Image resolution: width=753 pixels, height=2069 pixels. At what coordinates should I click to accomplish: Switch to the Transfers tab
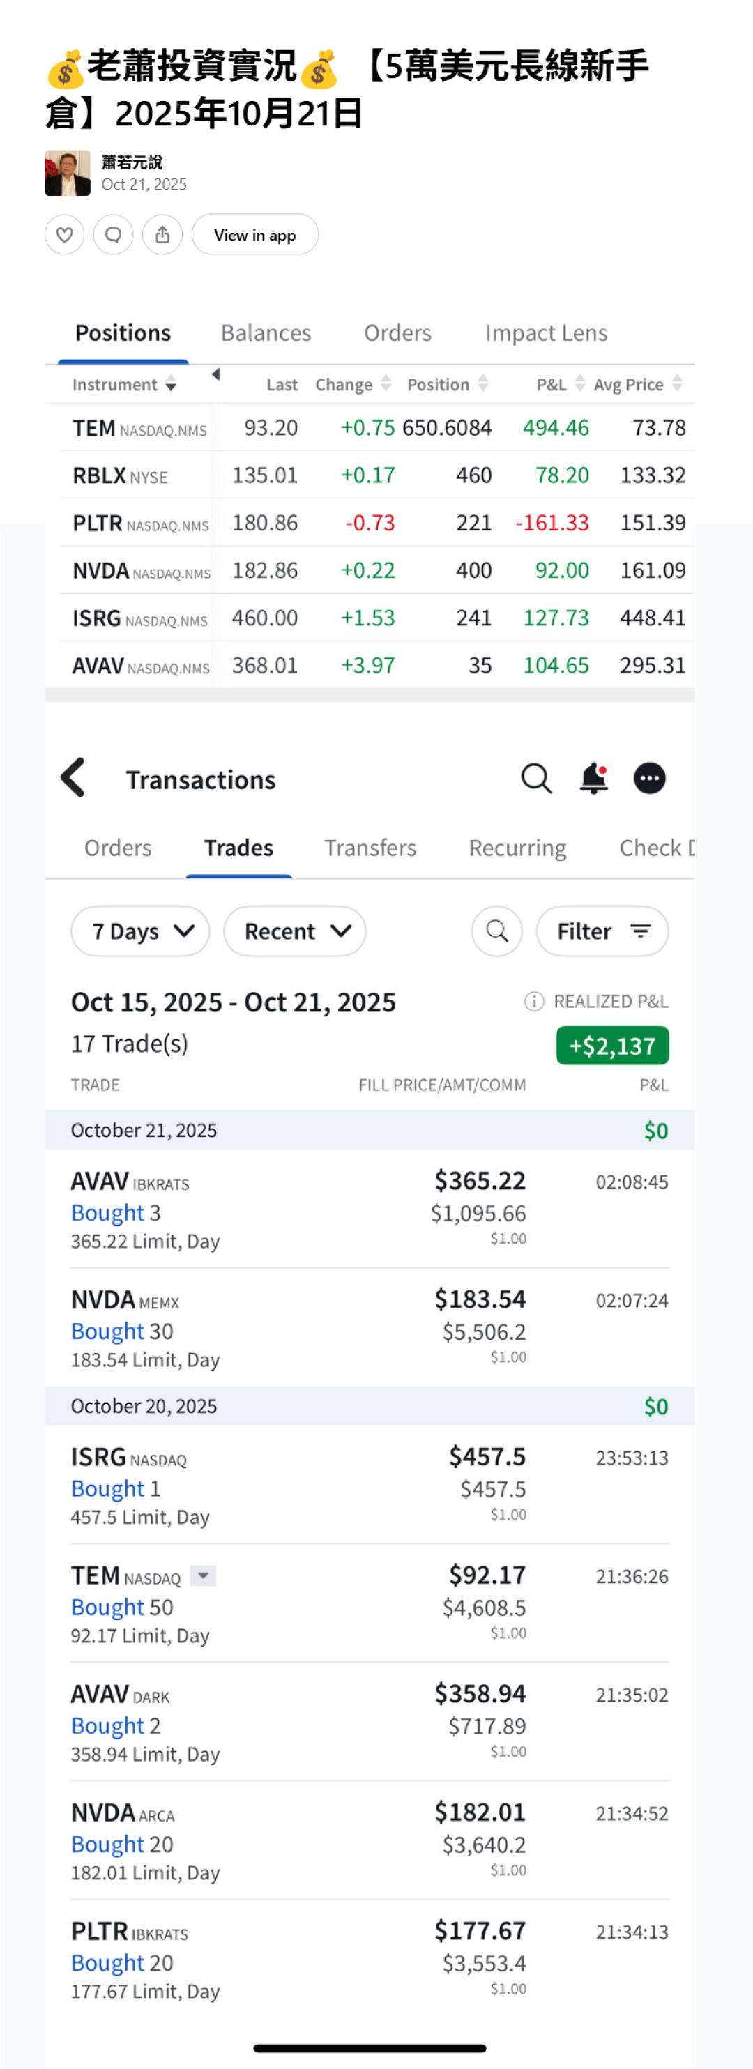point(370,848)
